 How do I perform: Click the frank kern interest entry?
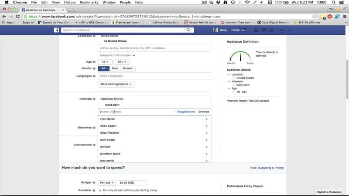[x=112, y=105]
